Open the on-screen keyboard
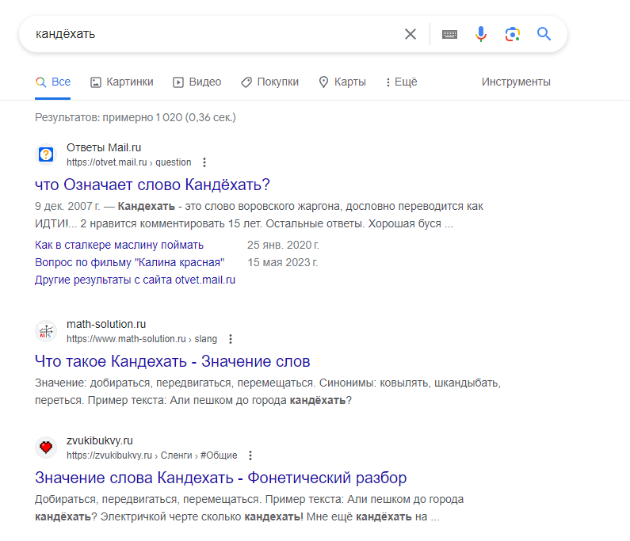 pos(449,34)
